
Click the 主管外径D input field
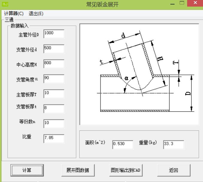(x=54, y=34)
